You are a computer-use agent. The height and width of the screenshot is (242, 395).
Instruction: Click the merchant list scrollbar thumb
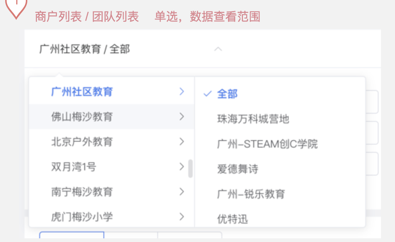coord(190,169)
